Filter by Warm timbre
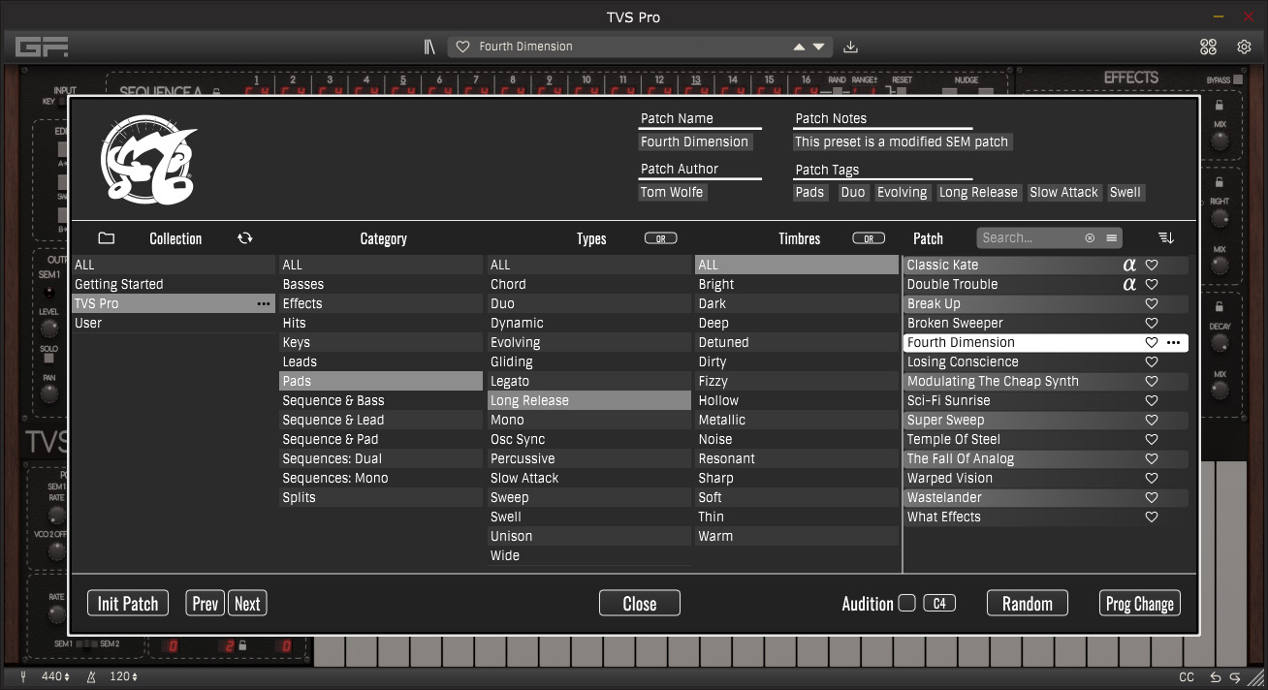Viewport: 1268px width, 690px height. (797, 536)
